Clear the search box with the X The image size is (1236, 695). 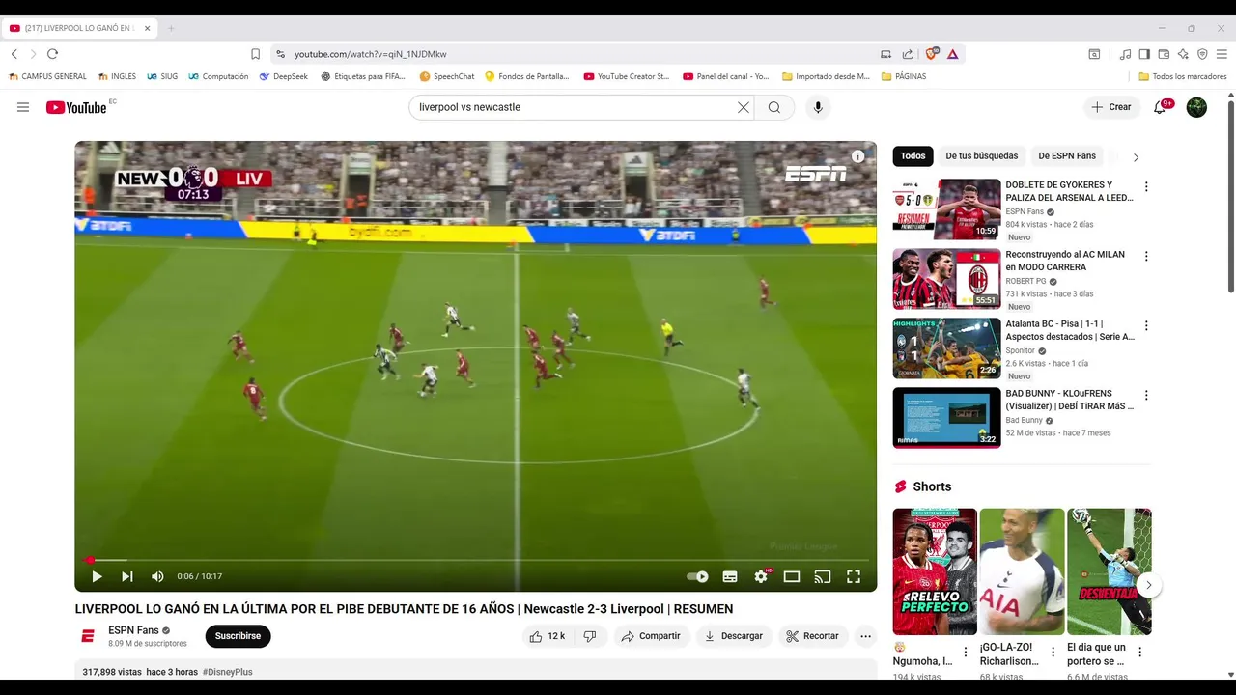[744, 107]
